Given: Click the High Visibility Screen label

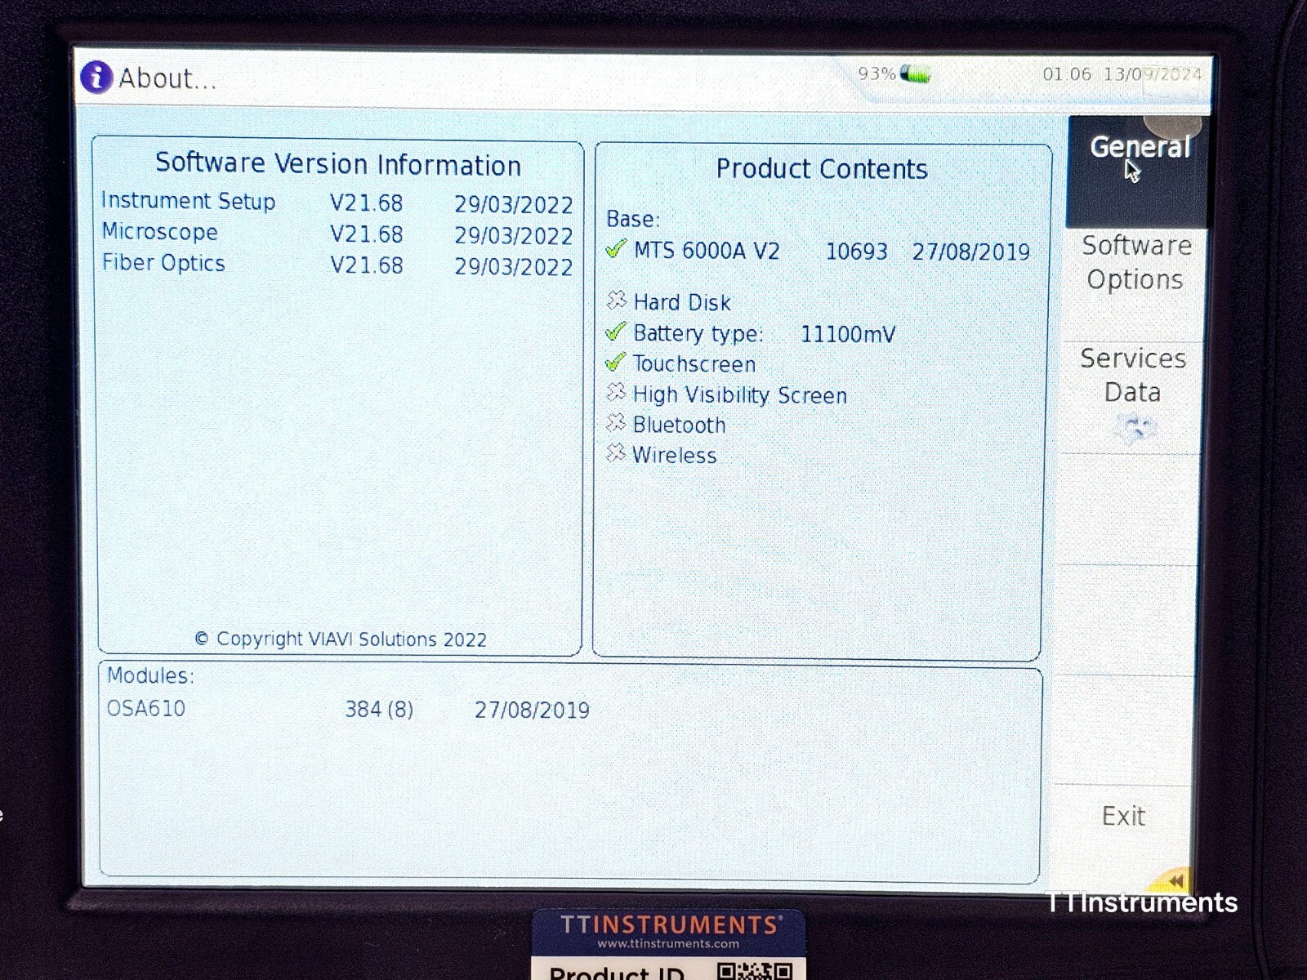Looking at the screenshot, I should [739, 395].
